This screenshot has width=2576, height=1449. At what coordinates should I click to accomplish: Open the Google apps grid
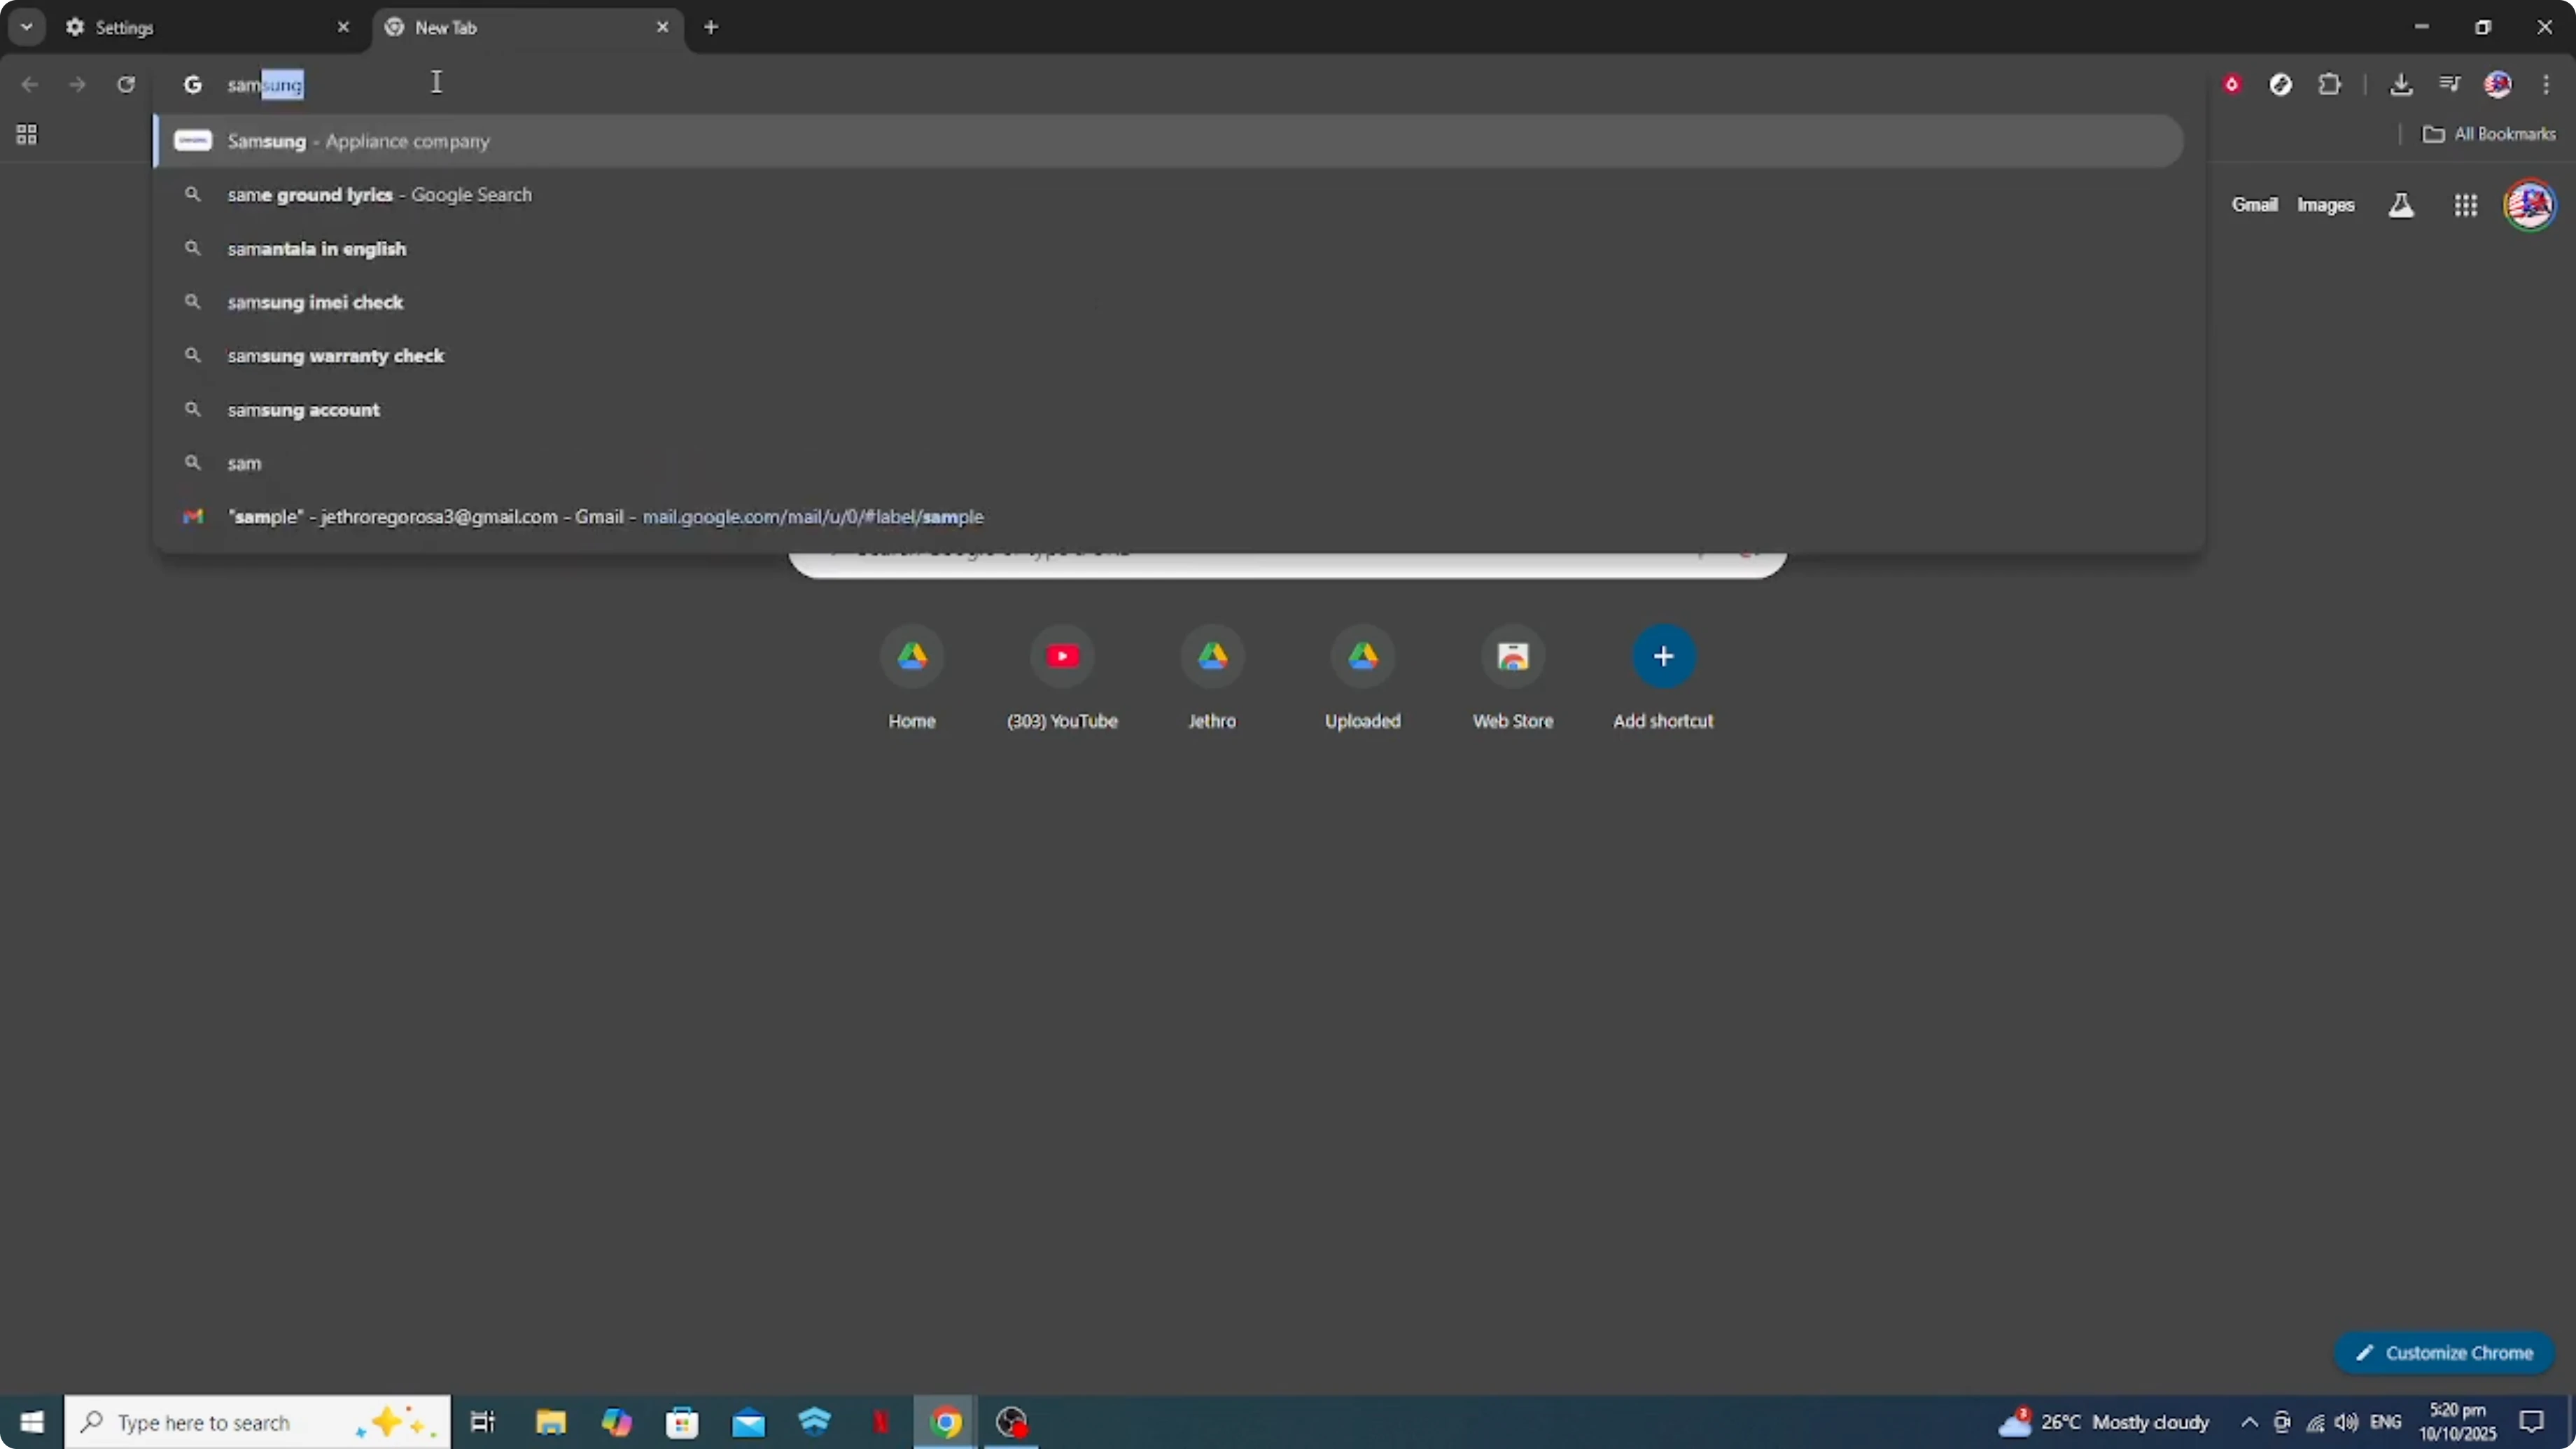tap(2466, 205)
